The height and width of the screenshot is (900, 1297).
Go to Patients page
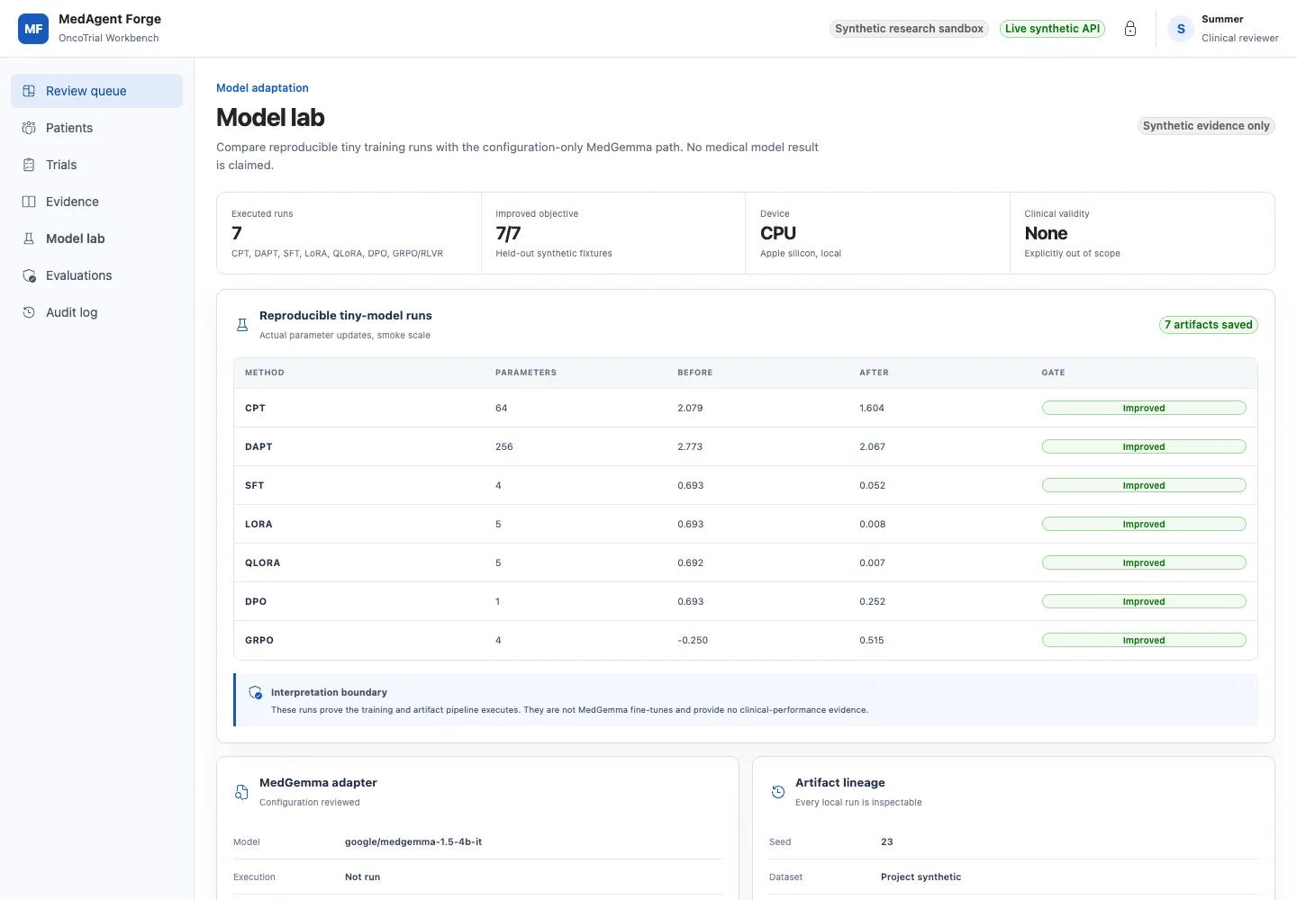pos(96,128)
